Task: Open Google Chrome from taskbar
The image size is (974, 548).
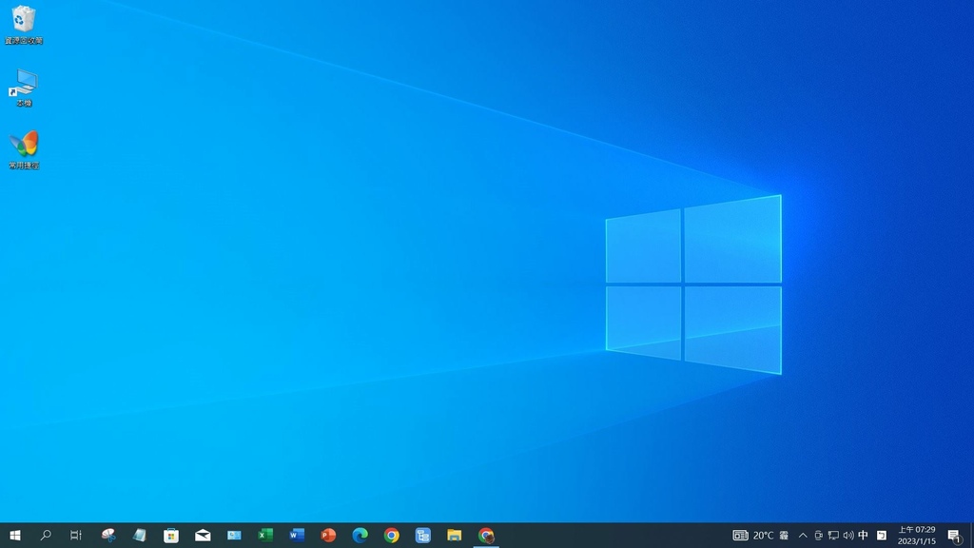Action: point(391,535)
